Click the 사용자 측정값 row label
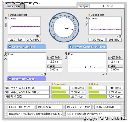The image size is (128, 122). 27,96
